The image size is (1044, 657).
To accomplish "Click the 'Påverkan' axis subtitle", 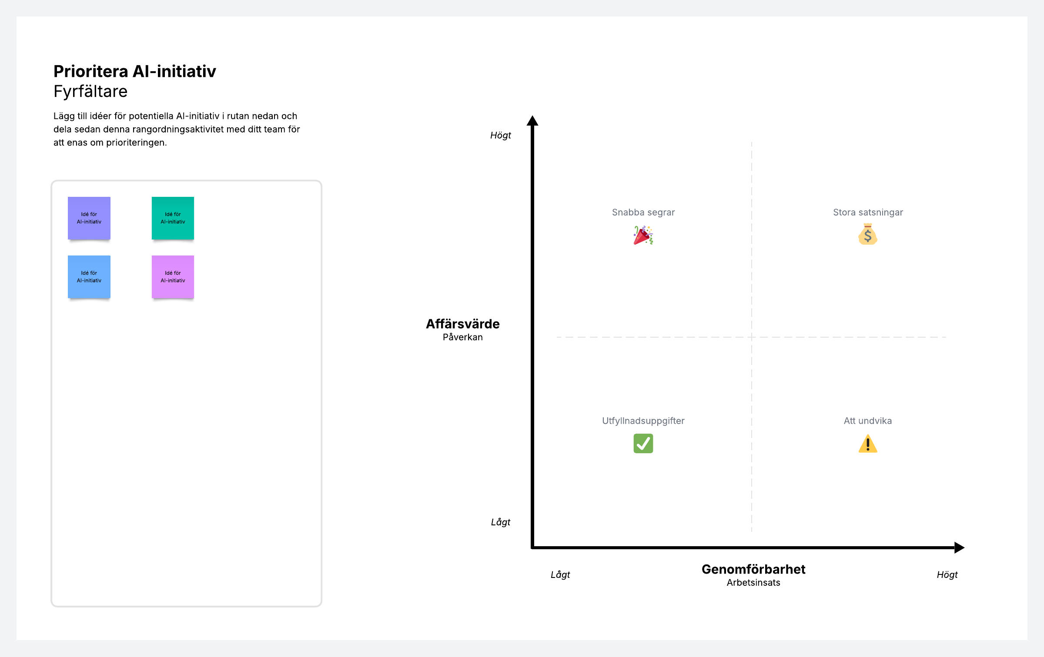I will click(462, 337).
